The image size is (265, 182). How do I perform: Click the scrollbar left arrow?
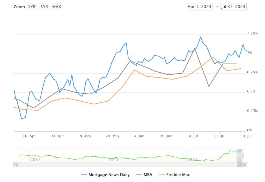click(16, 164)
